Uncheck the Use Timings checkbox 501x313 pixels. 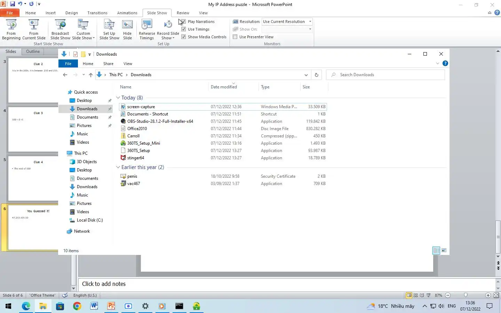(x=183, y=29)
